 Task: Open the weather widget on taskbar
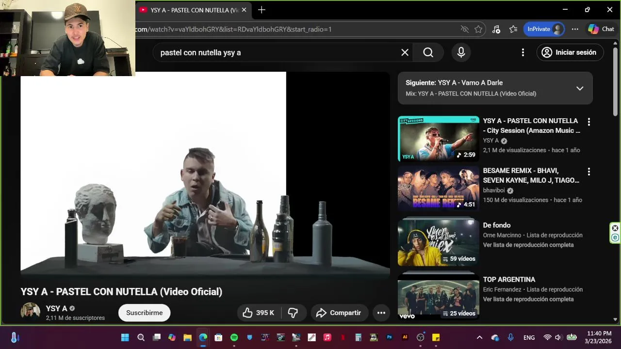coord(15,337)
